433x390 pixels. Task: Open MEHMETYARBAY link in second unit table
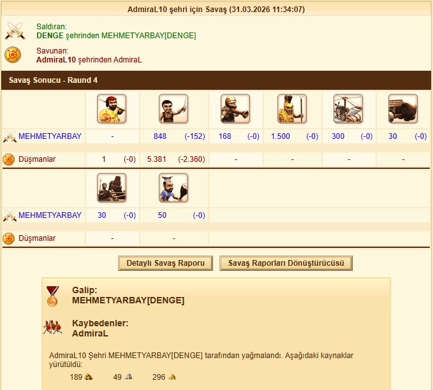click(50, 215)
